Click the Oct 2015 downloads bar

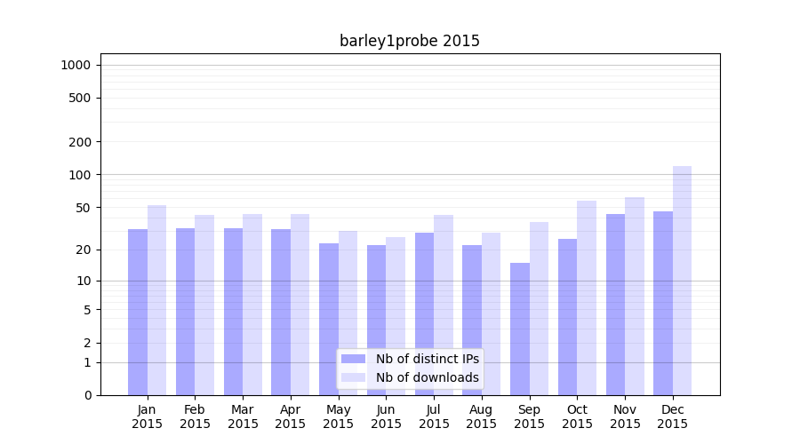click(587, 297)
